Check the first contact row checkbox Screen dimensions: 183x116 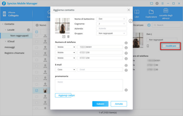[x=37, y=36]
